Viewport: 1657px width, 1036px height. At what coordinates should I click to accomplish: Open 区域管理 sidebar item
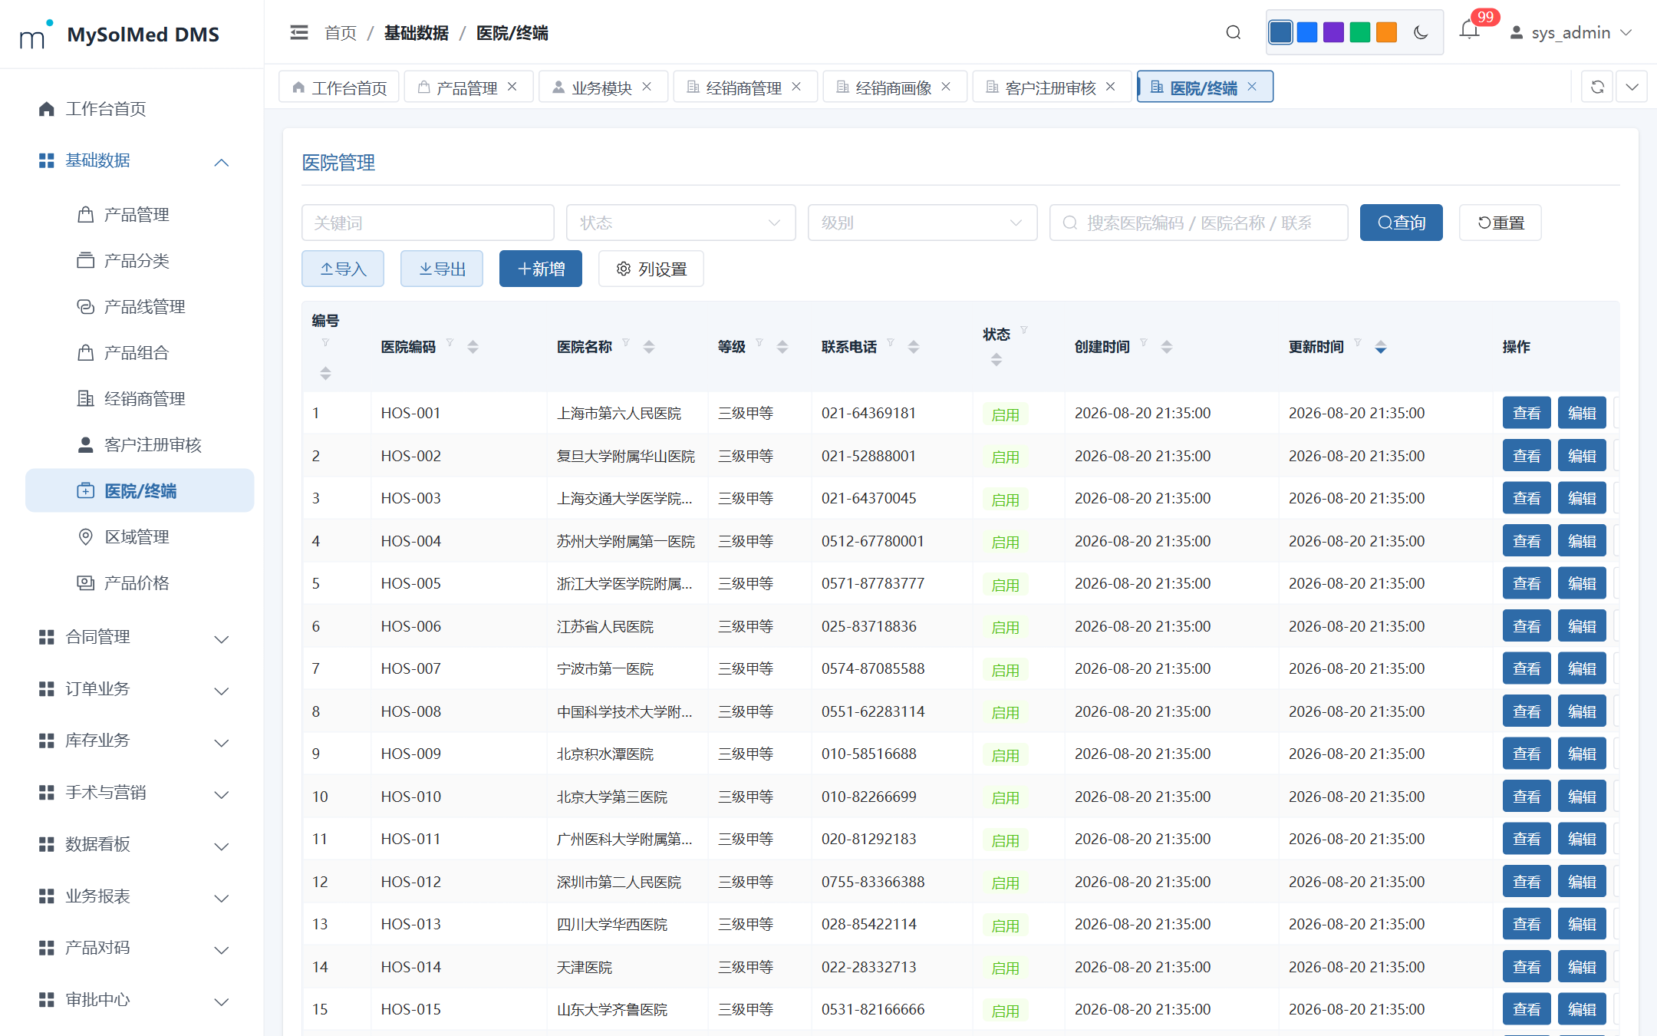140,537
